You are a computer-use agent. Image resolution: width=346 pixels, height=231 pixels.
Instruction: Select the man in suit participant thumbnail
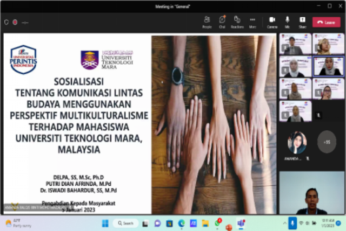coord(295,44)
